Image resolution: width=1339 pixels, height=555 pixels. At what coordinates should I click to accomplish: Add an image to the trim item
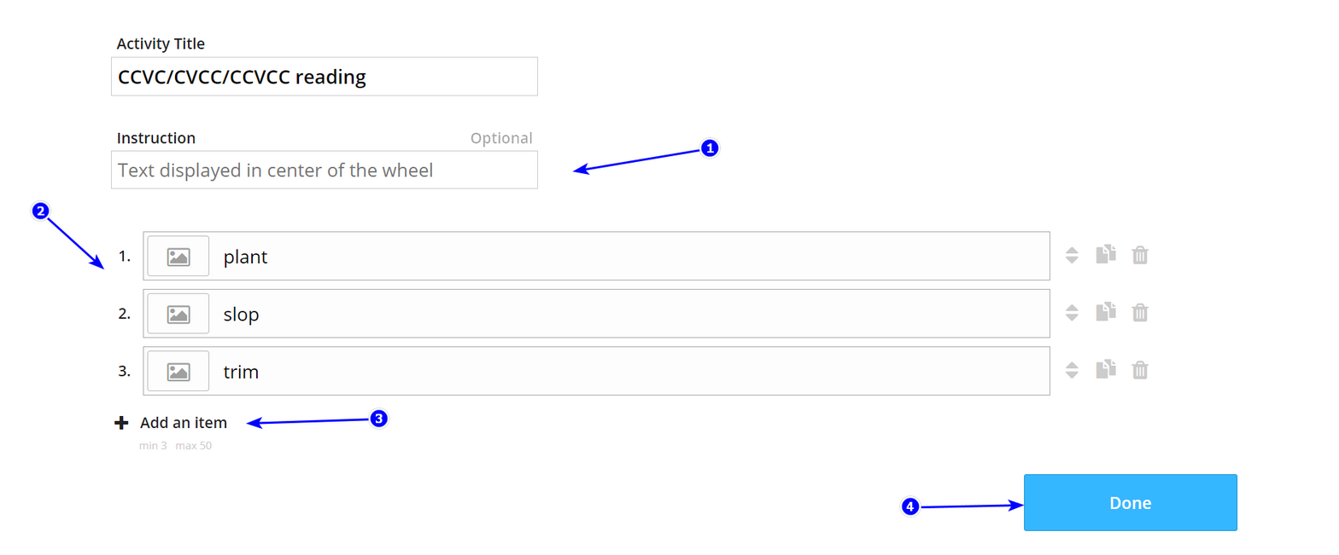[178, 371]
